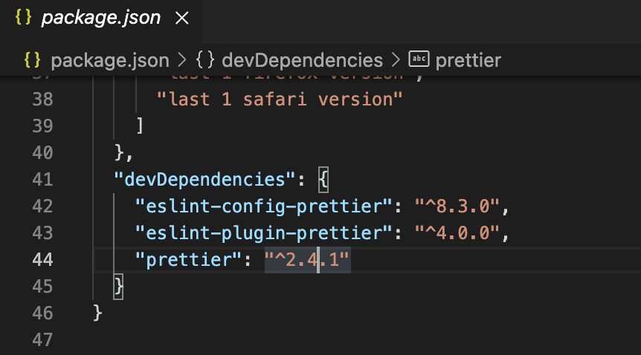Screen dimensions: 641x355
Task: Click line number 44 in gutter
Action: point(42,260)
